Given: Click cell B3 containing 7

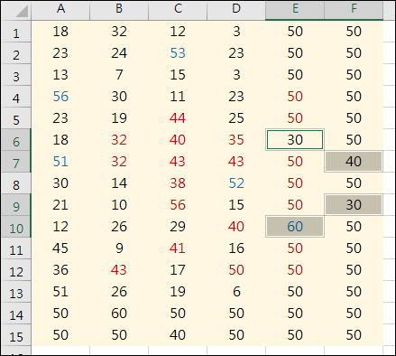Looking at the screenshot, I should point(119,75).
